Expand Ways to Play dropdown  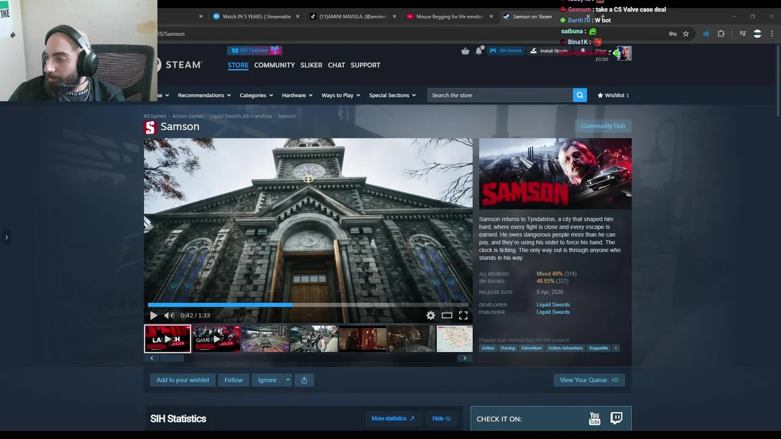pos(340,95)
